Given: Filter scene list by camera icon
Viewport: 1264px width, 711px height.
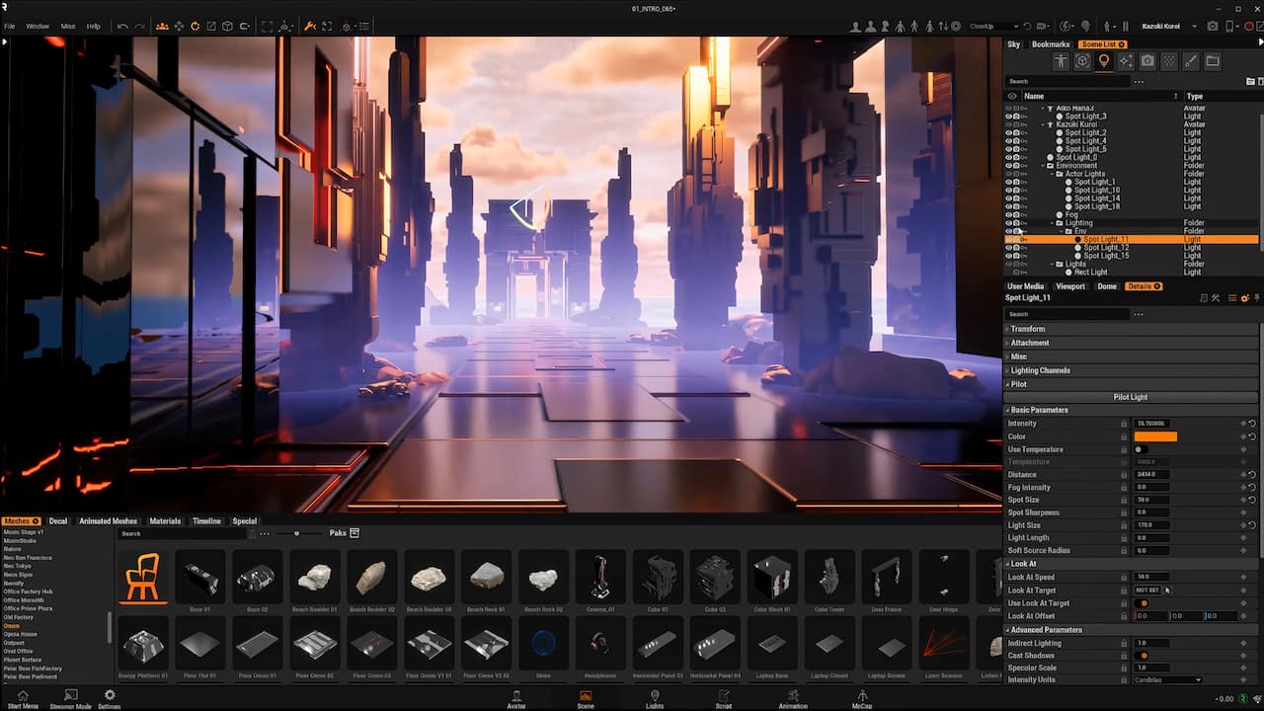Looking at the screenshot, I should tap(1147, 61).
